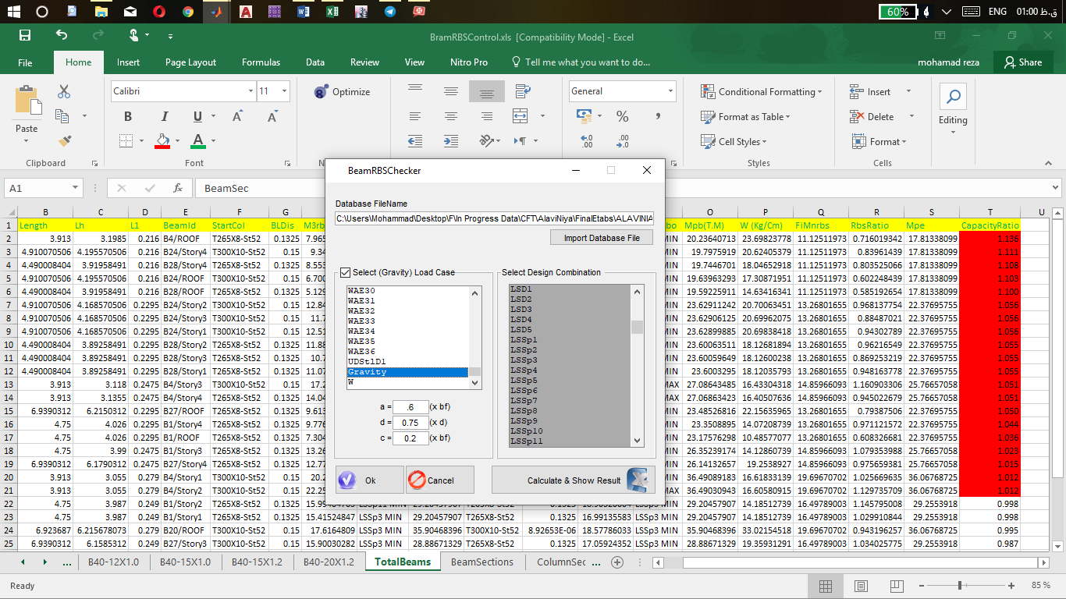This screenshot has width=1066, height=599.
Task: Open Telegram from the taskbar
Action: coord(389,12)
